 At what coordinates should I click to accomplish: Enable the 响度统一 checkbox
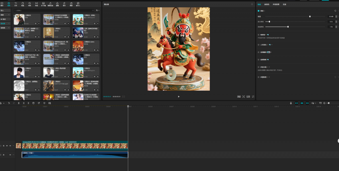259,35
